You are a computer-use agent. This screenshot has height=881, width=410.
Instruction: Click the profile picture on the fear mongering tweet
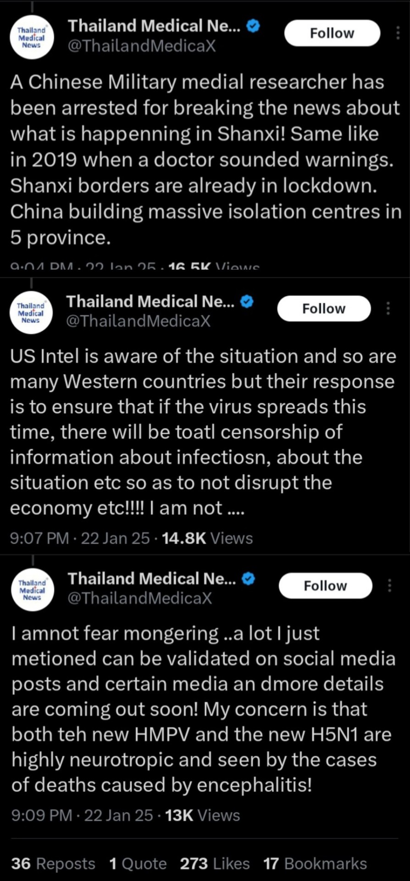point(32,590)
